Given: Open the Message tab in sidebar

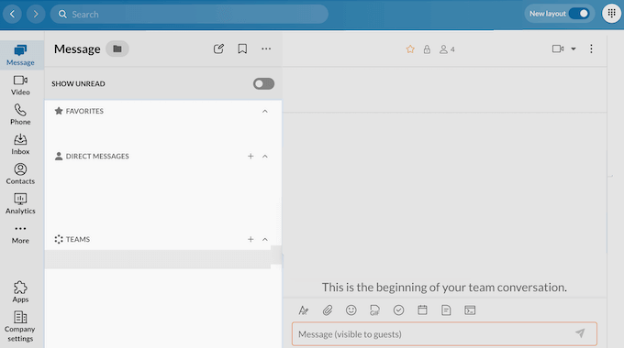Looking at the screenshot, I should point(20,55).
